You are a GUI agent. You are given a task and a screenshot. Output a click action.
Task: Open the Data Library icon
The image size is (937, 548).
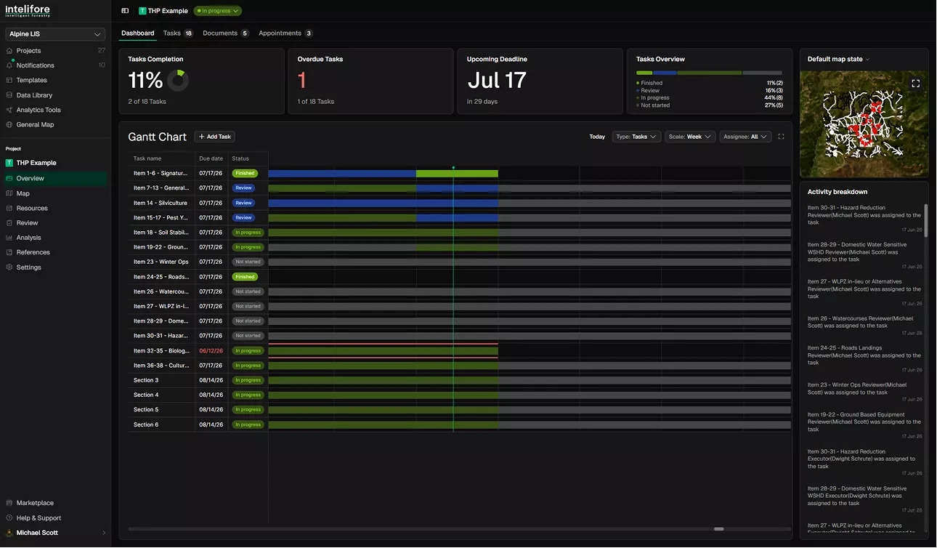click(9, 95)
